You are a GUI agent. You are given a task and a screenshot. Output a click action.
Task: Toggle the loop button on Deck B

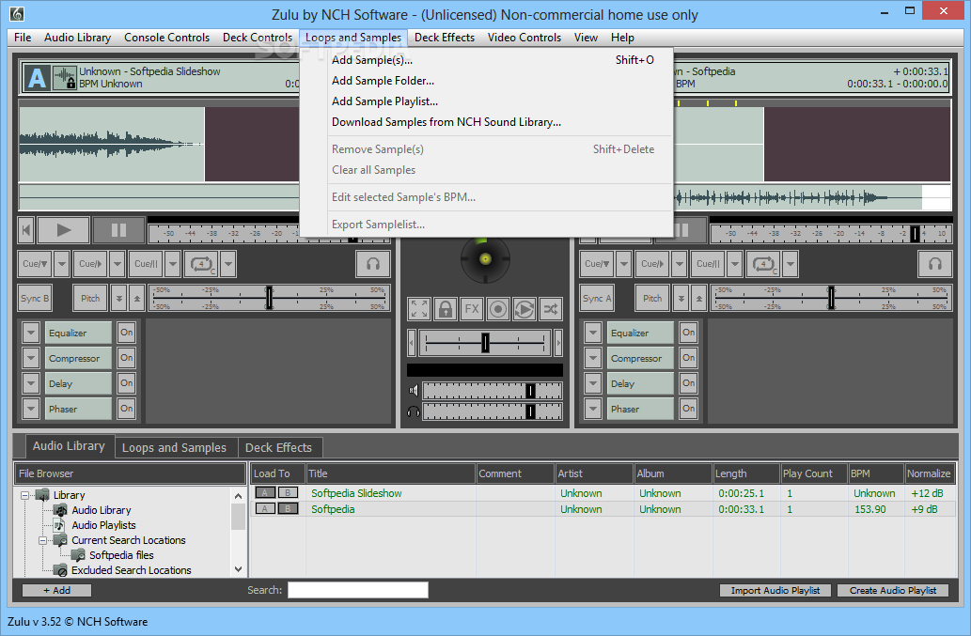(x=763, y=264)
